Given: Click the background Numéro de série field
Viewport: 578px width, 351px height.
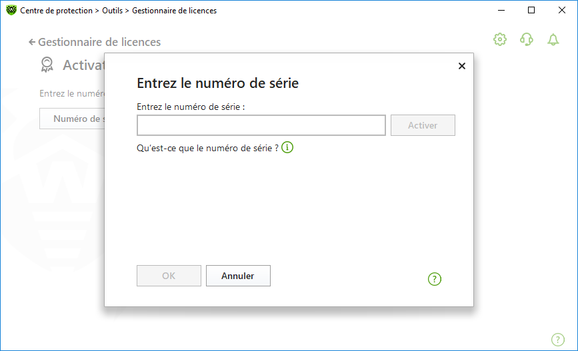Looking at the screenshot, I should [x=72, y=119].
